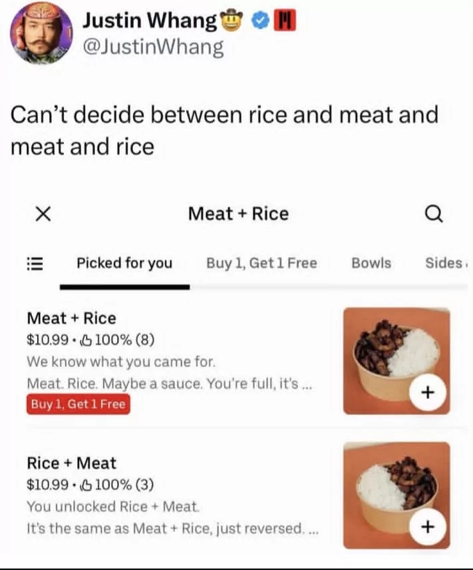Tap the Buy 1, Get 1 Free red badge
This screenshot has height=570, width=473.
[x=78, y=403]
